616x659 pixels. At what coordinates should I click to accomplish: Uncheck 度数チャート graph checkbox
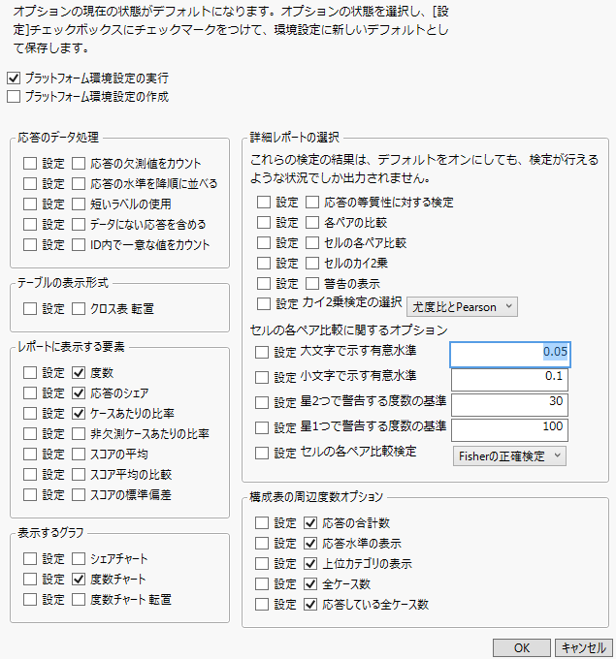79,580
